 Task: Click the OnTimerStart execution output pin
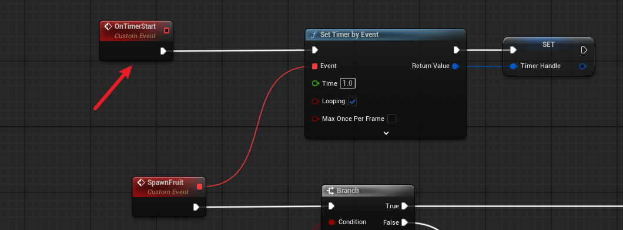pos(163,51)
